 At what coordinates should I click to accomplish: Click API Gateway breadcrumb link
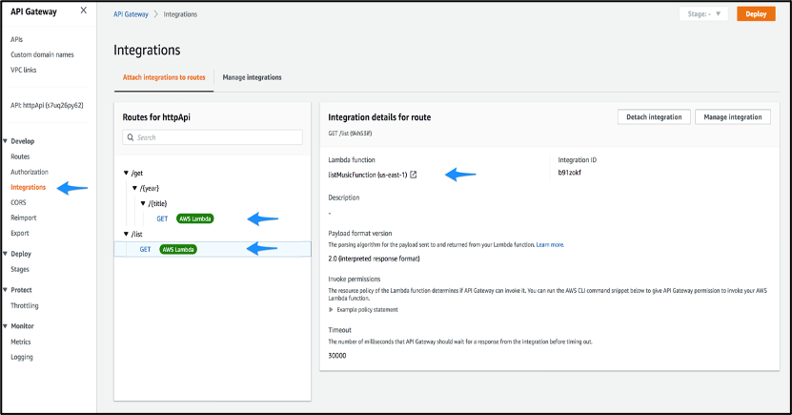point(131,14)
